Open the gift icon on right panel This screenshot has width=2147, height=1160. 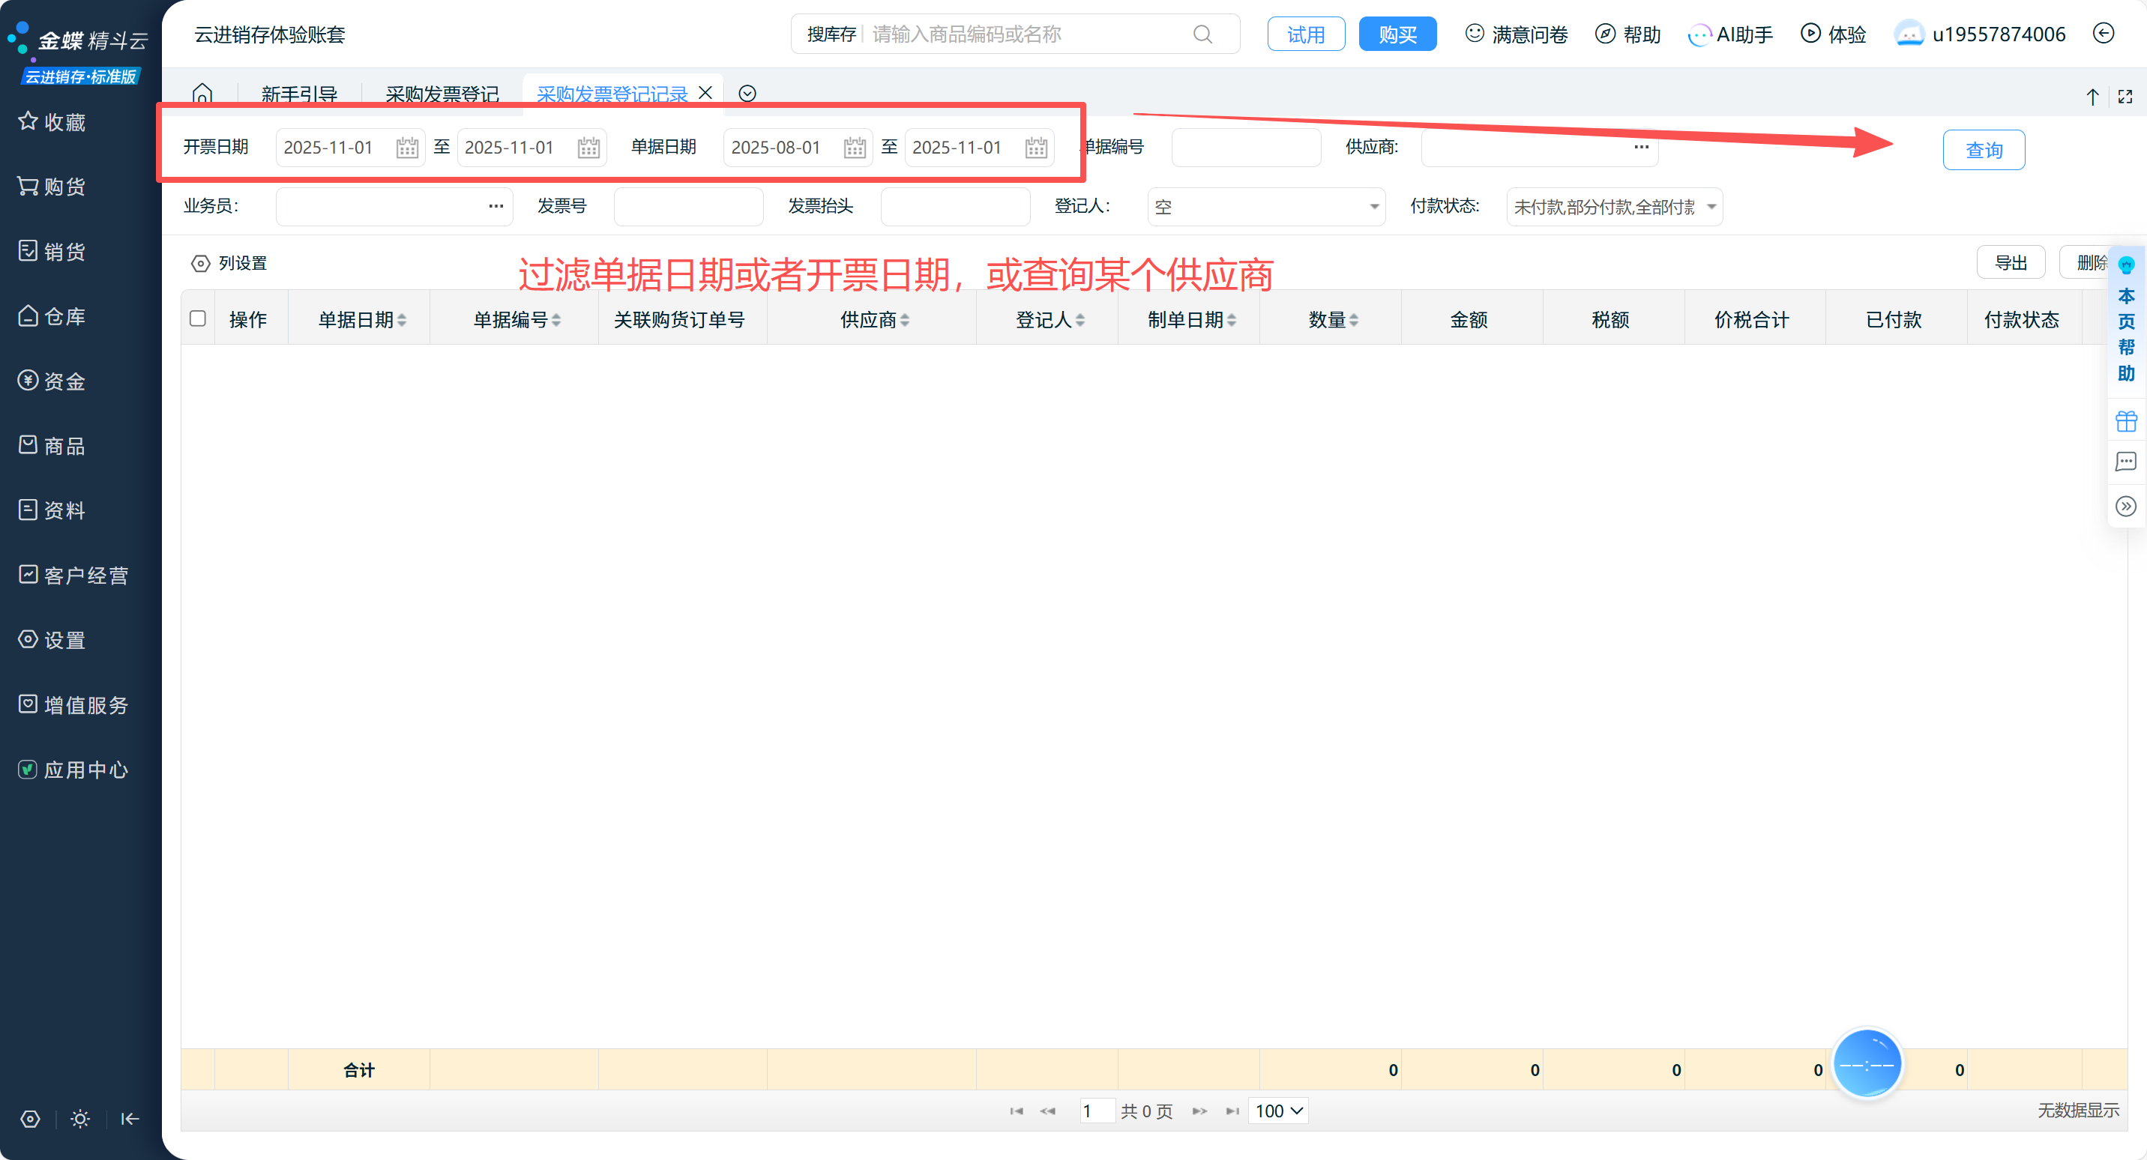click(2125, 421)
